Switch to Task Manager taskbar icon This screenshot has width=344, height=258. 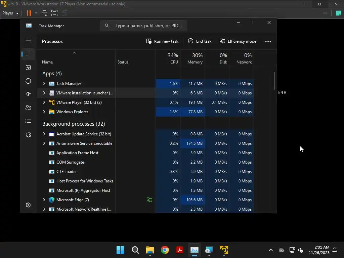coord(195,250)
